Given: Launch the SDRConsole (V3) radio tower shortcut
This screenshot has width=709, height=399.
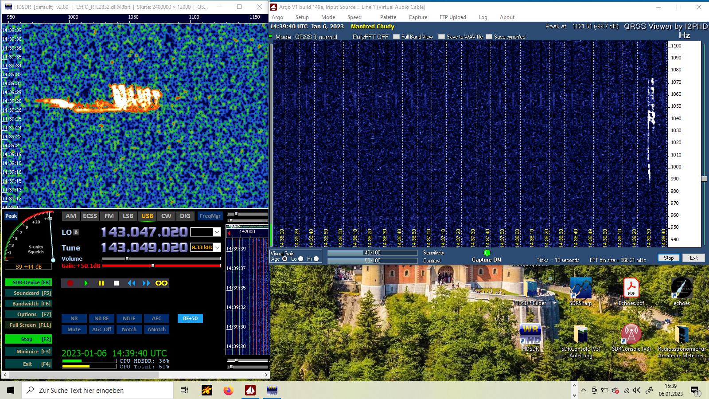Looking at the screenshot, I should click(631, 338).
